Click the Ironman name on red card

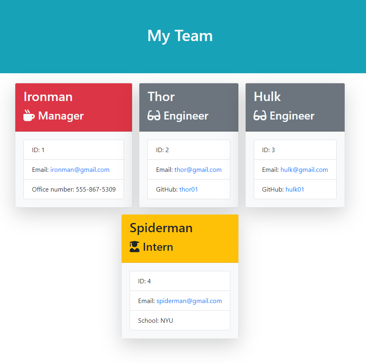tap(48, 97)
